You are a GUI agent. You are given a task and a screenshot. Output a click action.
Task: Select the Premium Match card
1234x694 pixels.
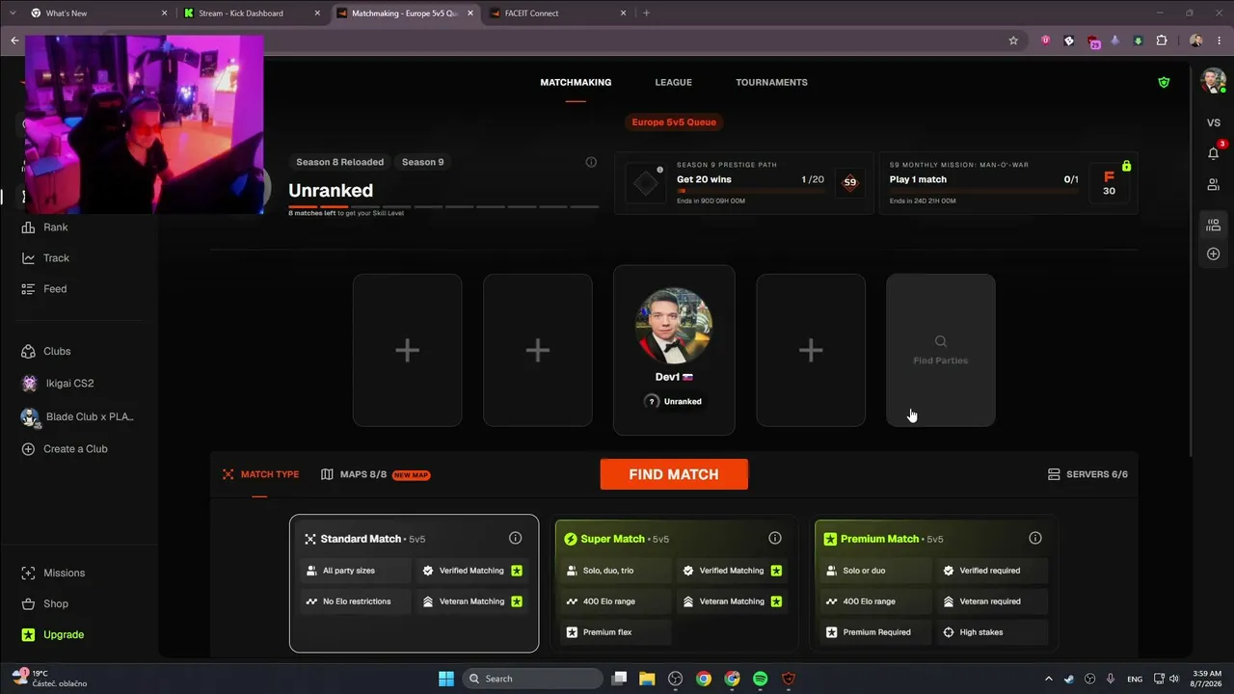pyautogui.click(x=933, y=583)
